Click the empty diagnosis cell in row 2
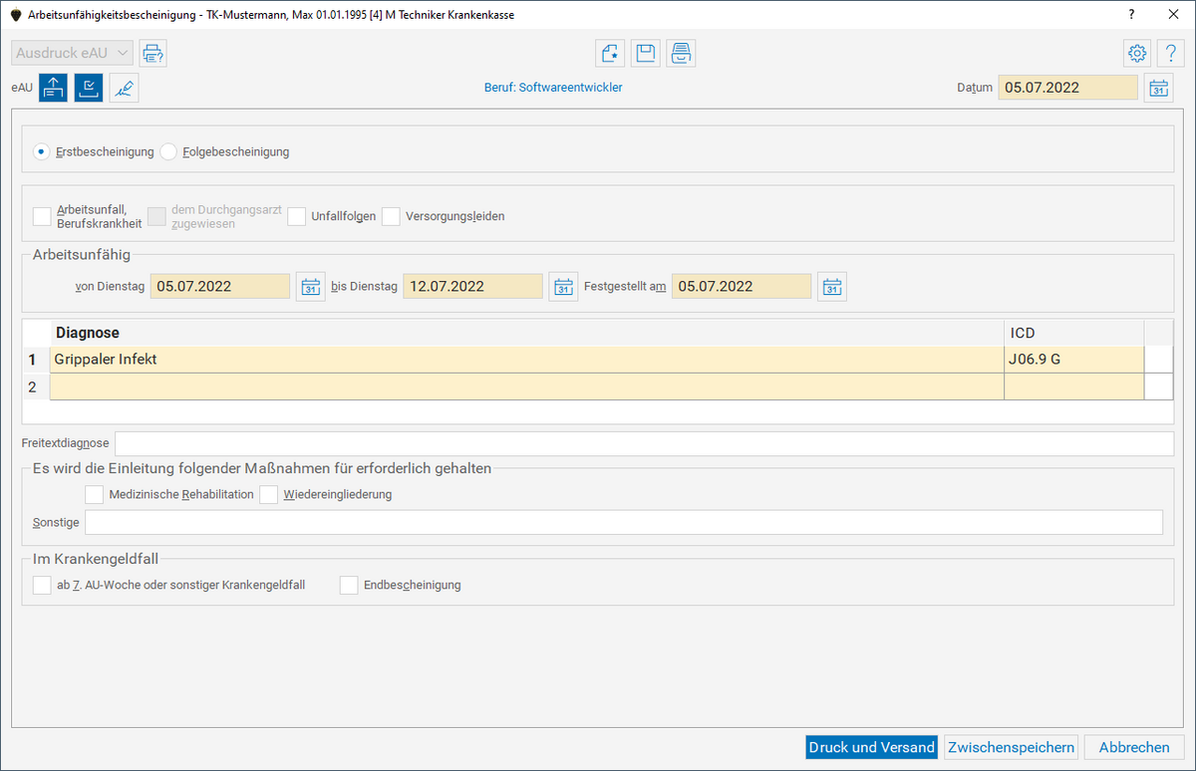Screen dimensions: 1196x771 527,386
